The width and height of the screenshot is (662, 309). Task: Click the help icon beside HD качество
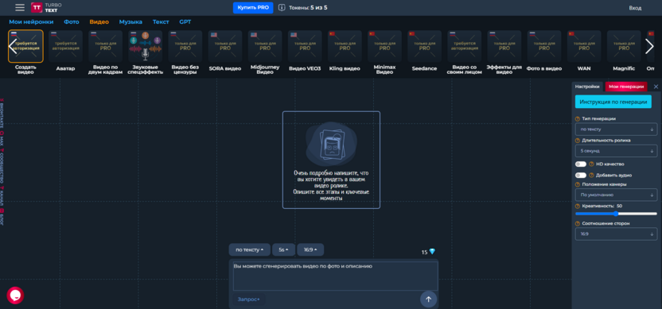pos(591,164)
